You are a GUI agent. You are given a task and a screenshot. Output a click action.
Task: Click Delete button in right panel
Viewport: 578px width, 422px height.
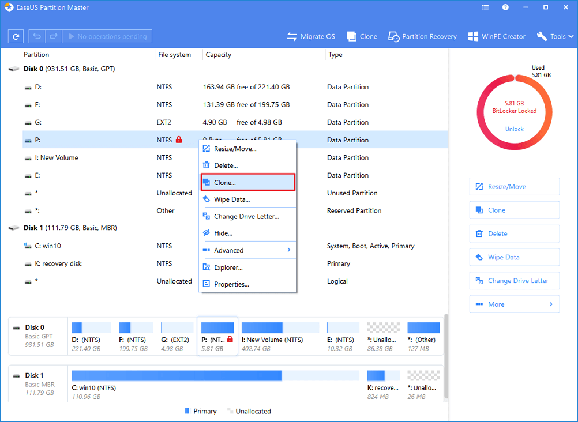(514, 233)
